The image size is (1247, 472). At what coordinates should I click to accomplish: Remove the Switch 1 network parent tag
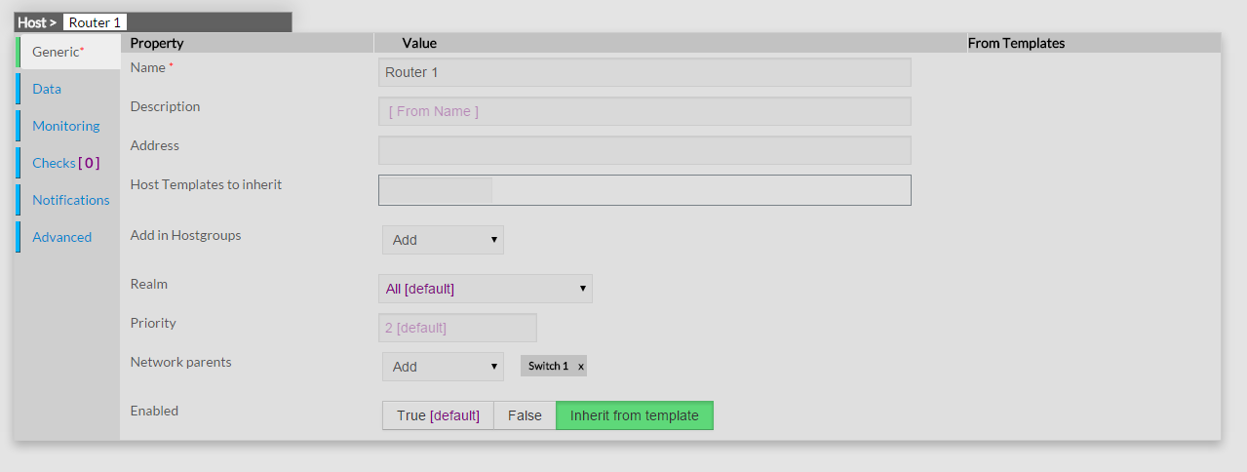coord(581,367)
